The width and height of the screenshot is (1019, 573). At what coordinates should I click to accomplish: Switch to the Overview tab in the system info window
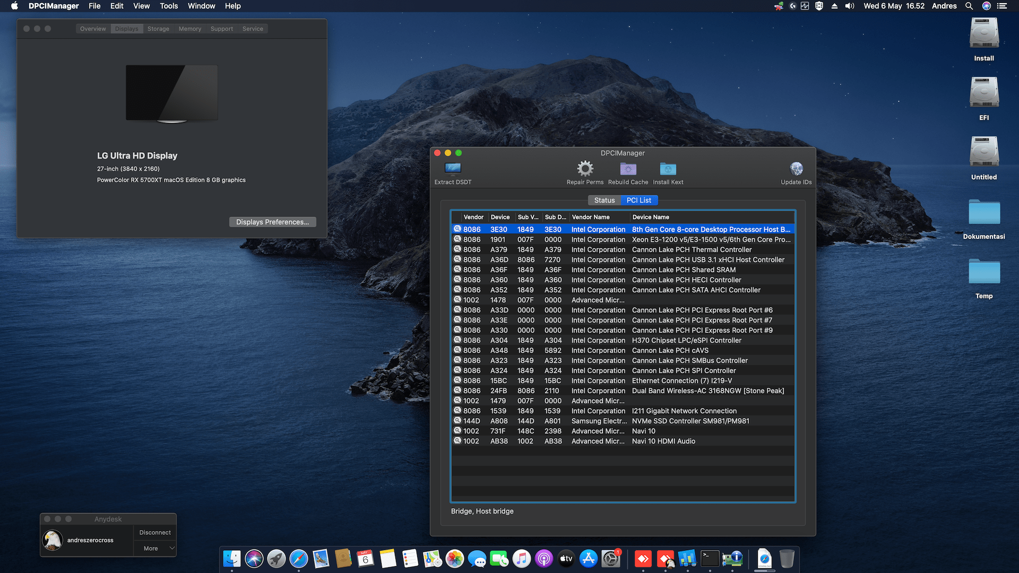point(93,29)
